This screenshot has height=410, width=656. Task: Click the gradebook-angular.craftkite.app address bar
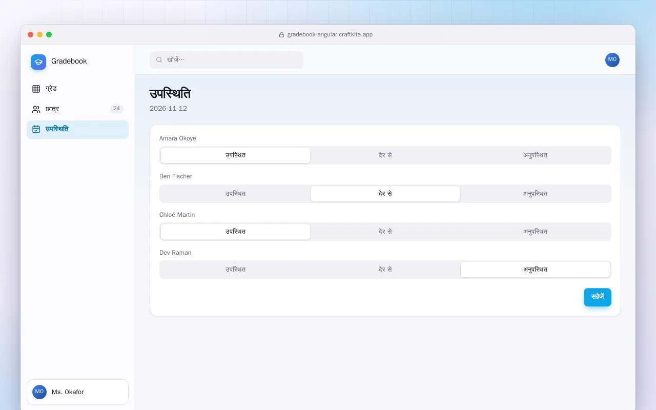(x=326, y=35)
